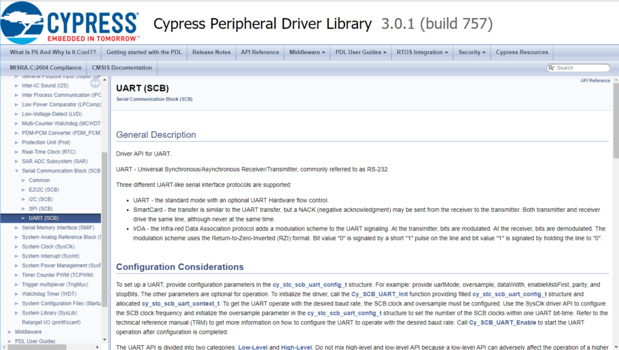This screenshot has width=619, height=350.
Task: Select Trigger multiplexer (TrigMux) item
Action: click(x=55, y=284)
